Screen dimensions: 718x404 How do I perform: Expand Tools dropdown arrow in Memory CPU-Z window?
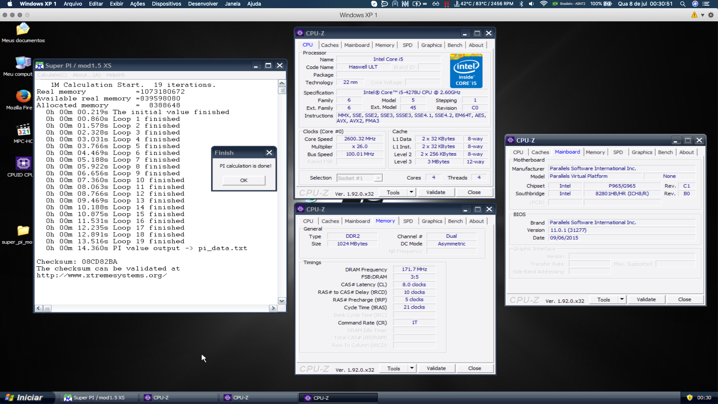tap(412, 368)
